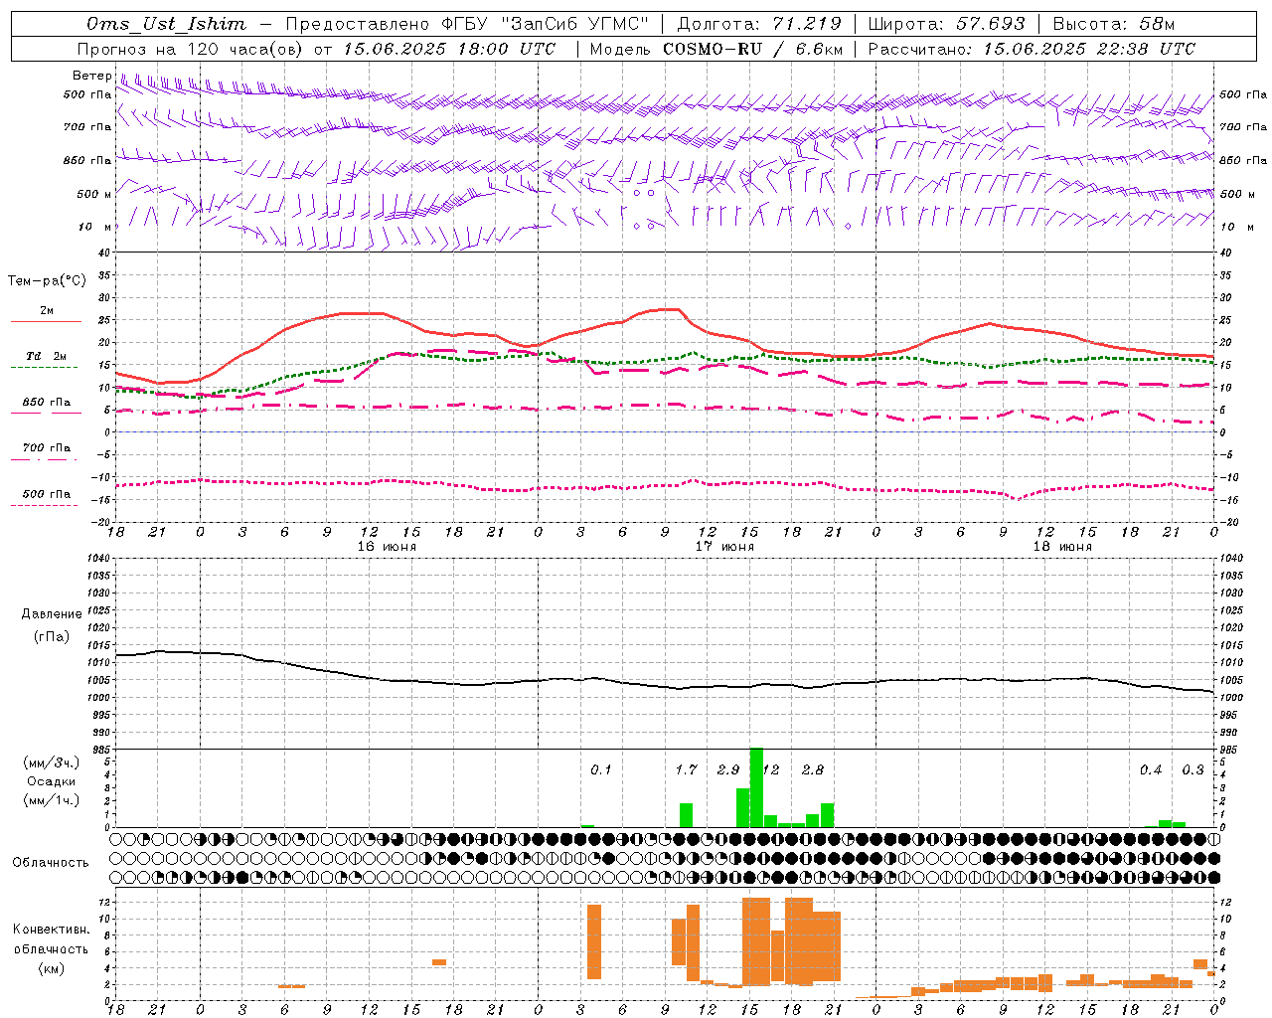Select the 500 м level on left wind axis
Screen dimensions: 1272x1018
pos(94,194)
